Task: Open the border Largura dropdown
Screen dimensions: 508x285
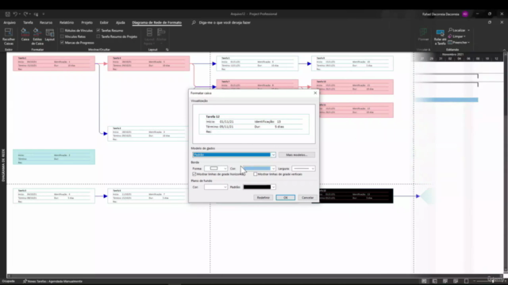Action: click(303, 169)
